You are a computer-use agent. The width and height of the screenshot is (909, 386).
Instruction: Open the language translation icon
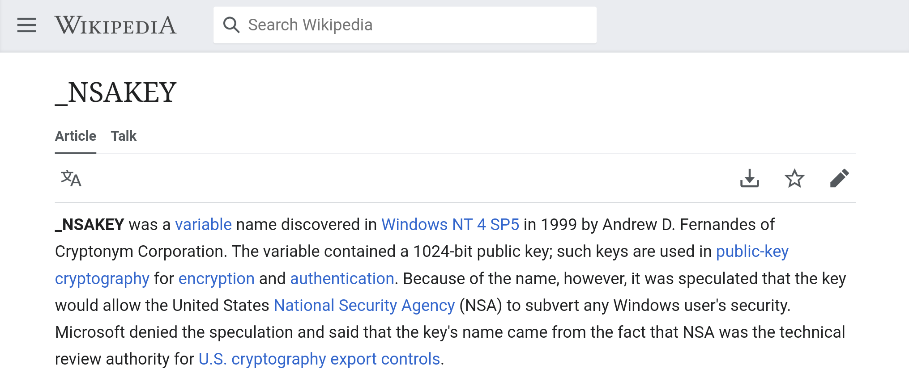click(x=71, y=179)
